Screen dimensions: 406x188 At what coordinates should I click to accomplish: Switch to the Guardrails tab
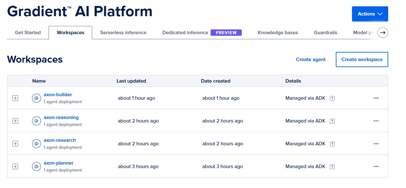(x=326, y=33)
